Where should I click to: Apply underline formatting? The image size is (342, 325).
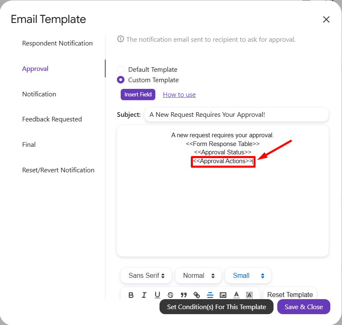(x=157, y=295)
